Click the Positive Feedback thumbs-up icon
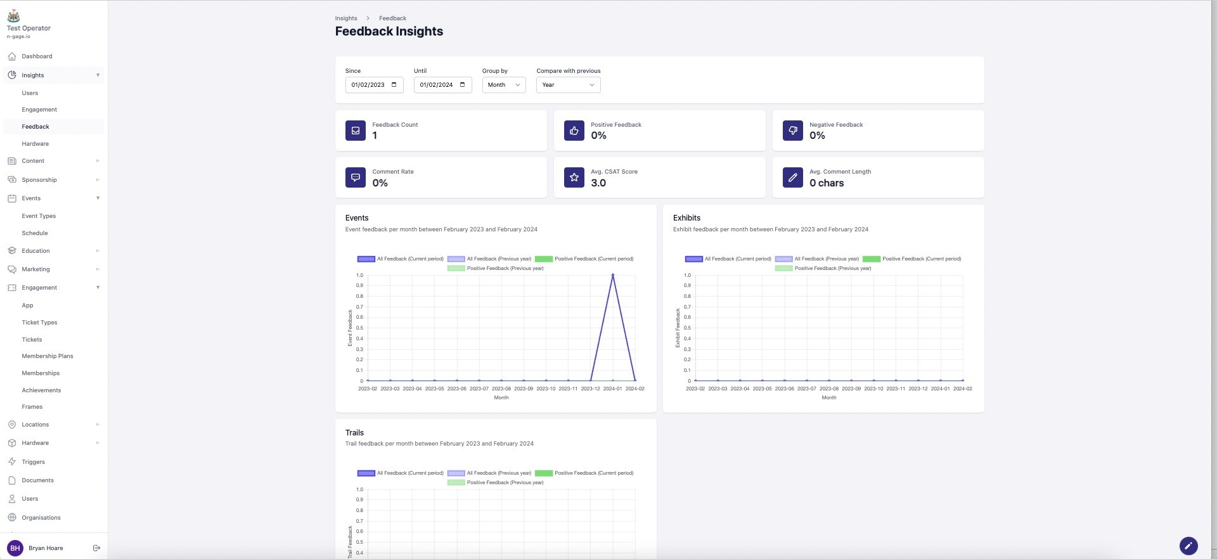Viewport: 1217px width, 559px height. click(574, 131)
